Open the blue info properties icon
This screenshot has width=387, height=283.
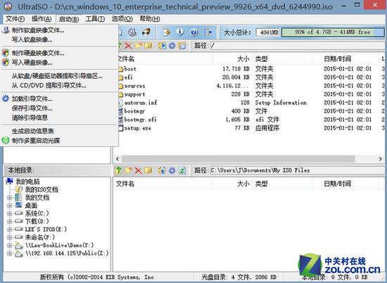coord(180,32)
